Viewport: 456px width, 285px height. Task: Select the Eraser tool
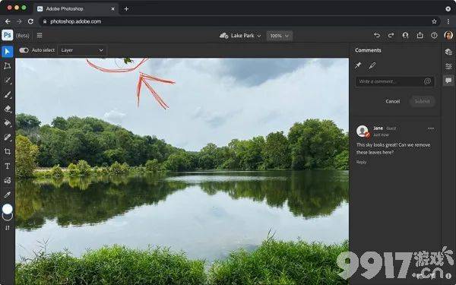[x=8, y=109]
